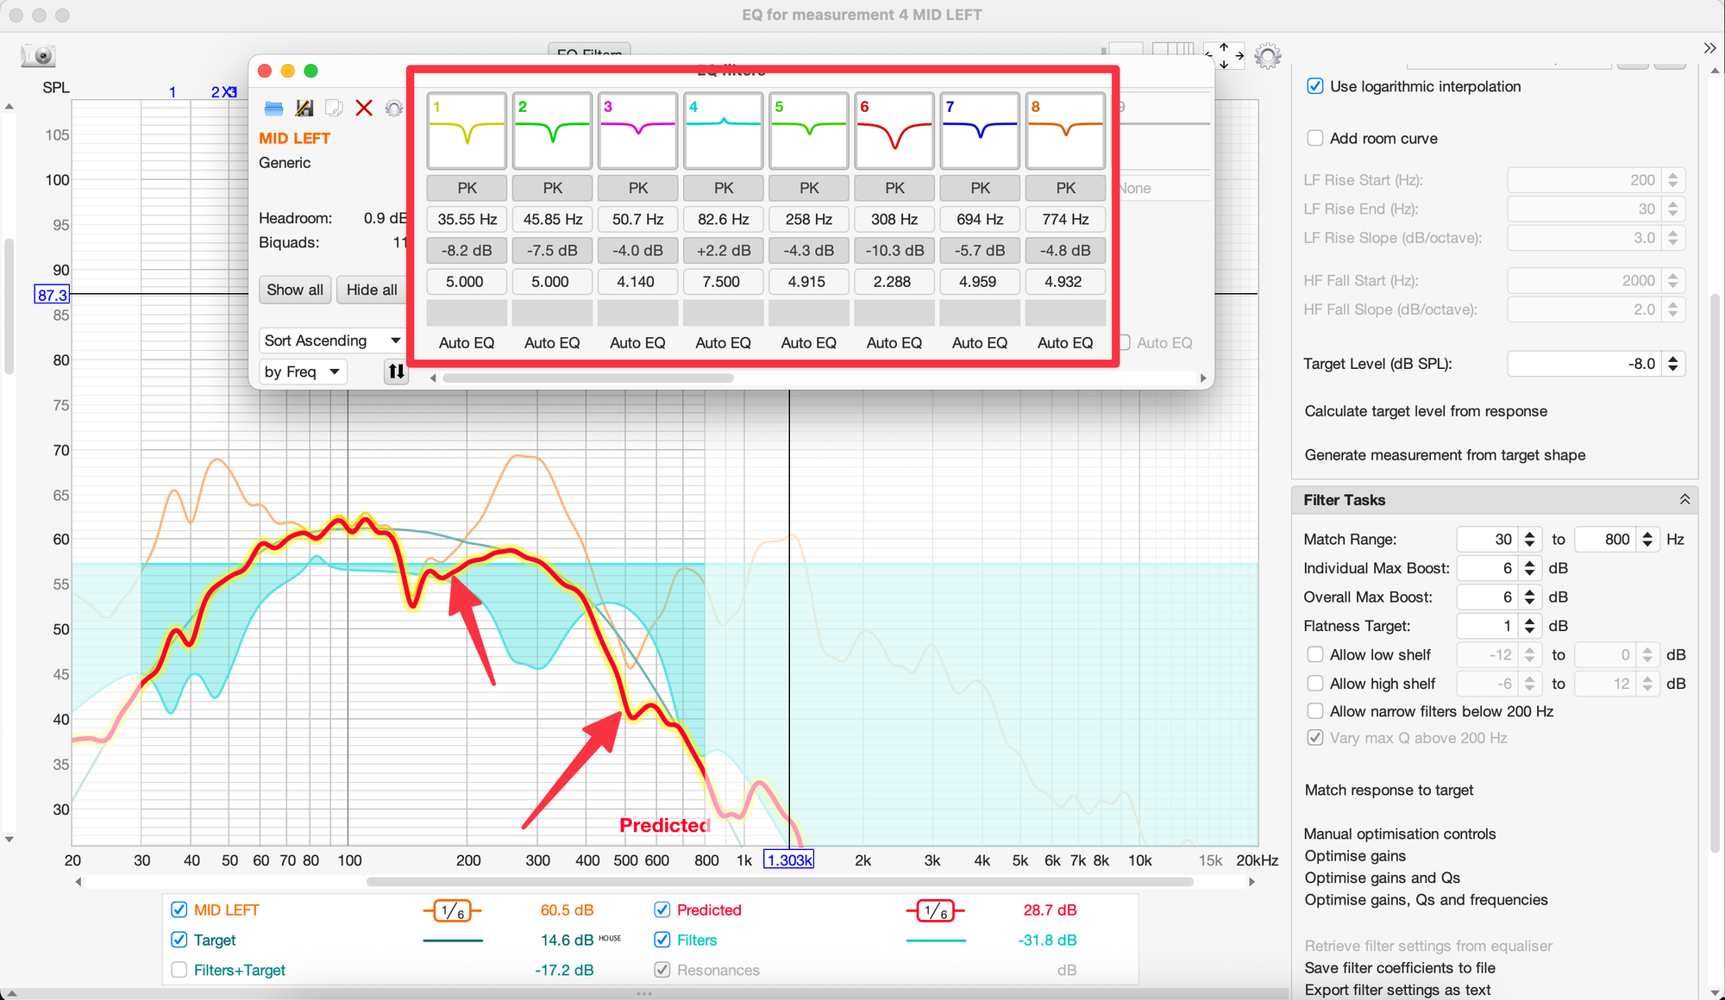The width and height of the screenshot is (1725, 1000).
Task: Open filter settings file folder icon
Action: click(273, 109)
